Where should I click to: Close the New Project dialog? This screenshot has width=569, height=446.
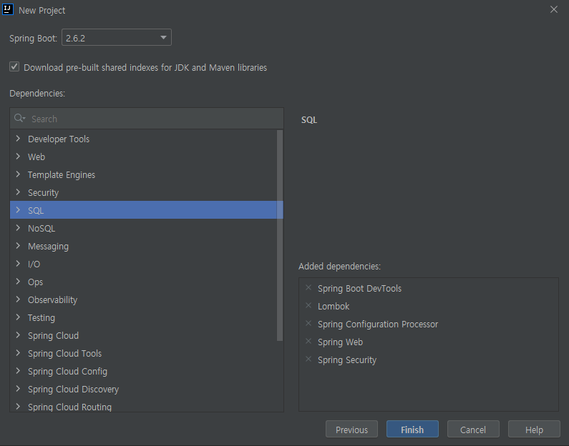(x=554, y=9)
